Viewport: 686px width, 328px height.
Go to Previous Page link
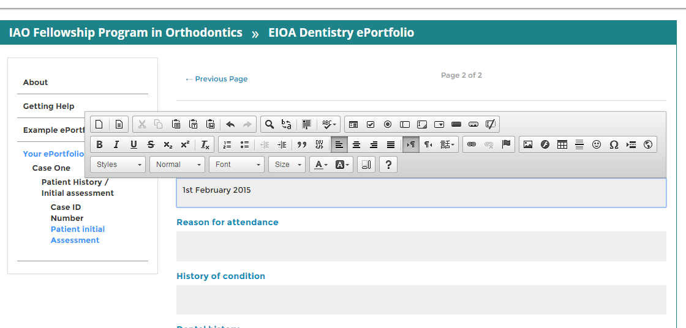coord(216,79)
